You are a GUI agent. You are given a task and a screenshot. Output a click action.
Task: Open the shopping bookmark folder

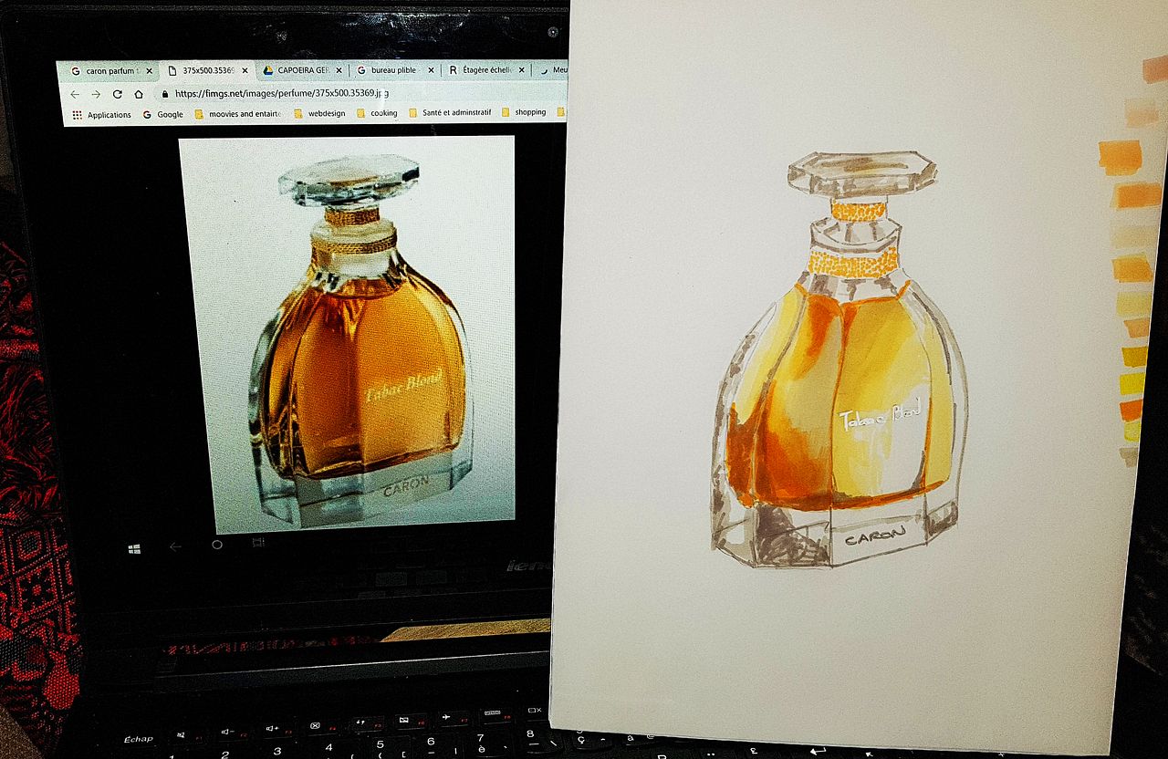point(524,112)
